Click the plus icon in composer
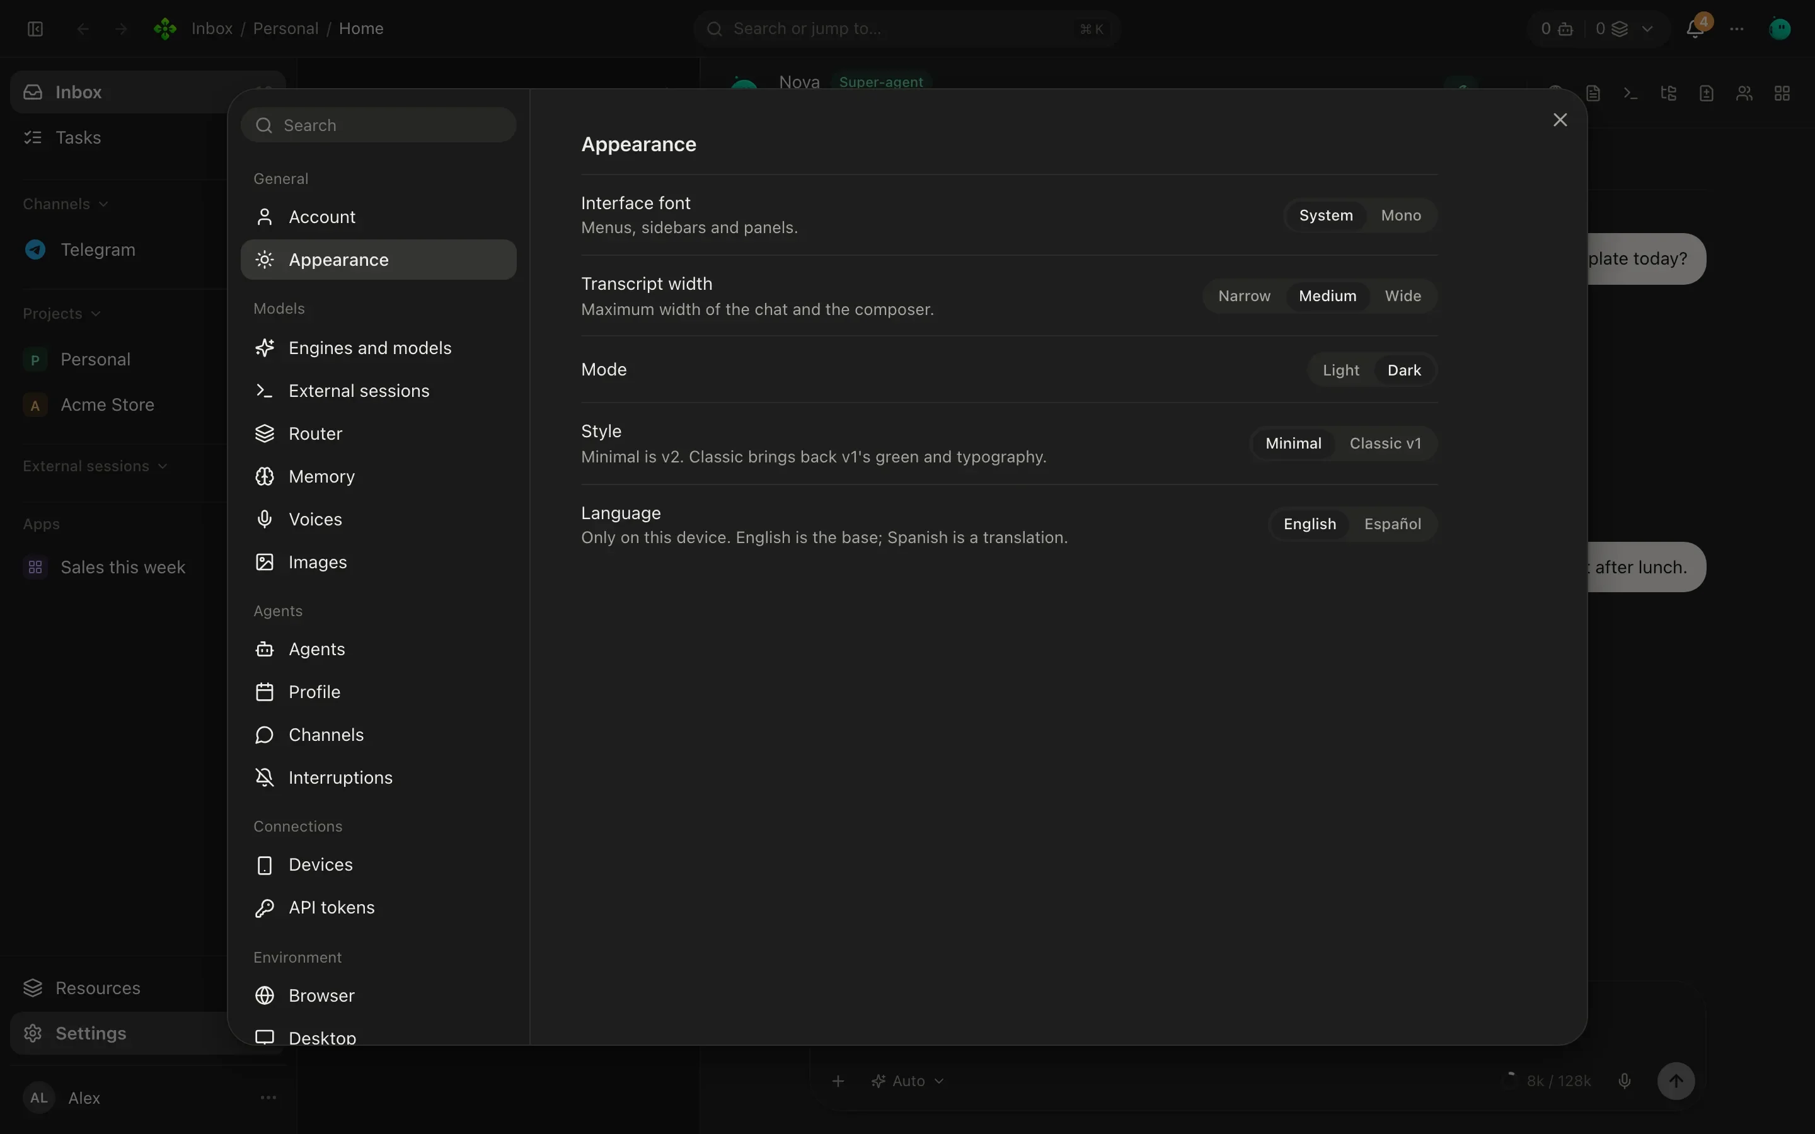The width and height of the screenshot is (1815, 1134). (839, 1080)
